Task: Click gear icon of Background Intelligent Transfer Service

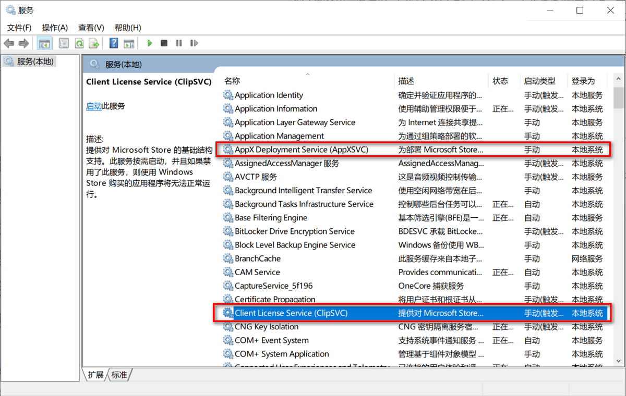Action: click(228, 190)
